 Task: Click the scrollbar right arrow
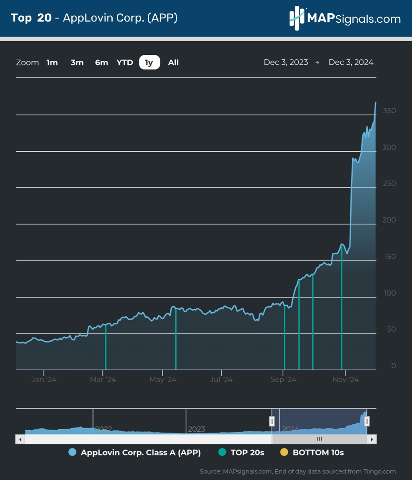(x=372, y=439)
